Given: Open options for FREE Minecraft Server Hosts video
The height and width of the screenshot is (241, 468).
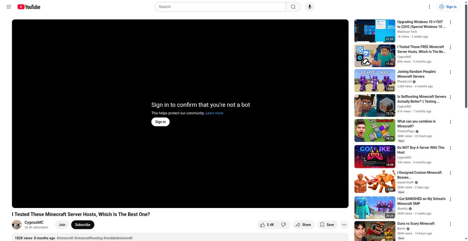Looking at the screenshot, I should tap(450, 47).
